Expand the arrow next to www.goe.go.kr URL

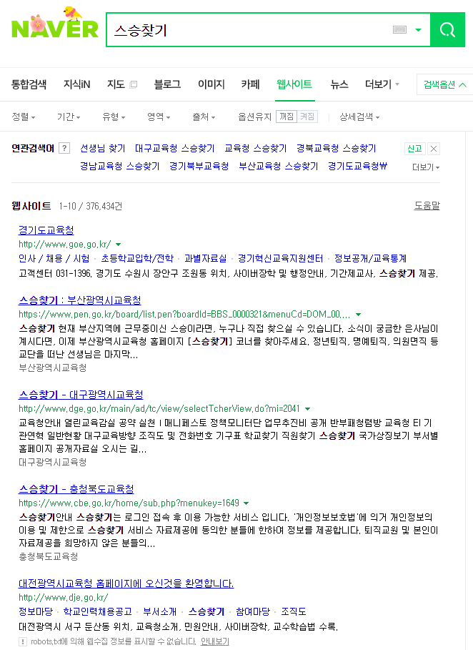tap(118, 245)
